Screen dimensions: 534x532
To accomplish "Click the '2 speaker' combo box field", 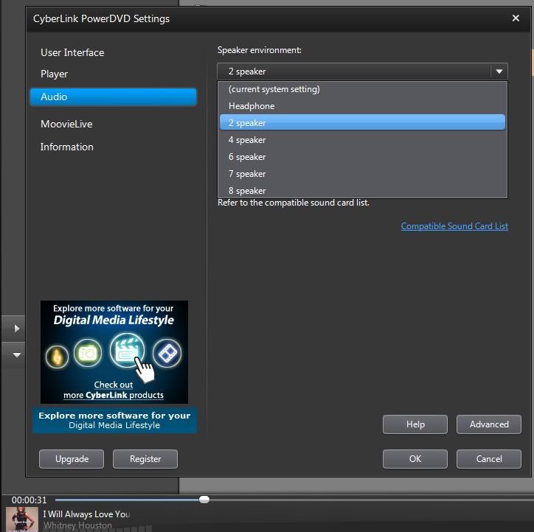I will [362, 71].
